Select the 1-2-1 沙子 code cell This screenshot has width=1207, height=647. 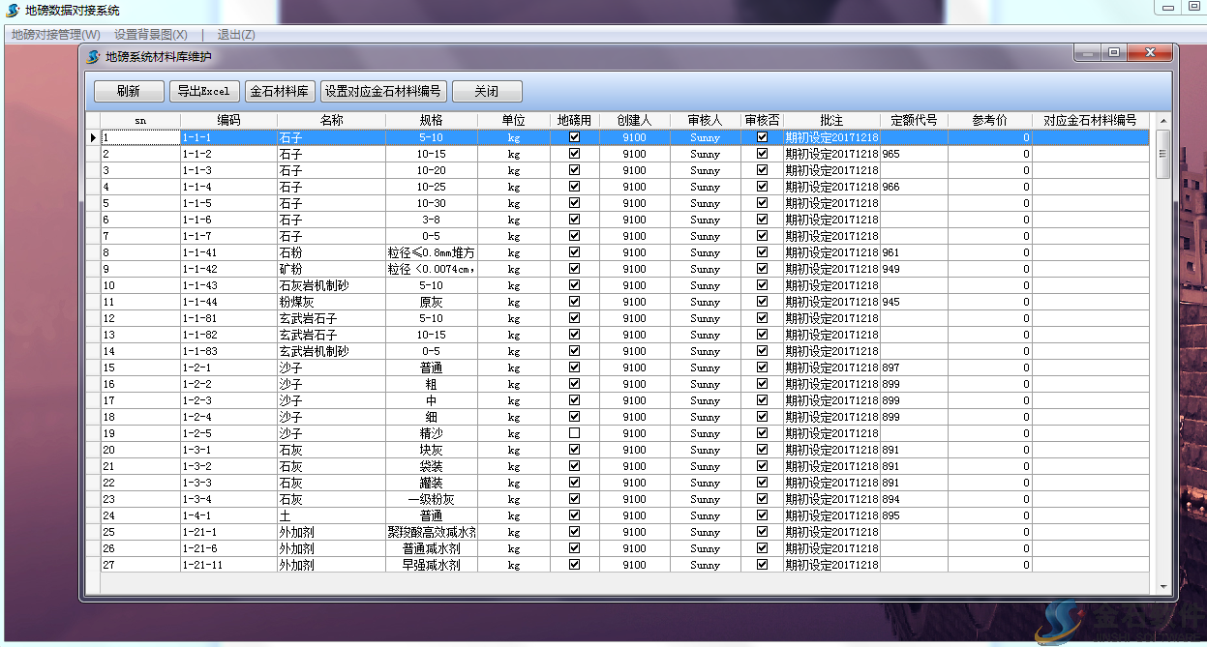click(x=228, y=368)
